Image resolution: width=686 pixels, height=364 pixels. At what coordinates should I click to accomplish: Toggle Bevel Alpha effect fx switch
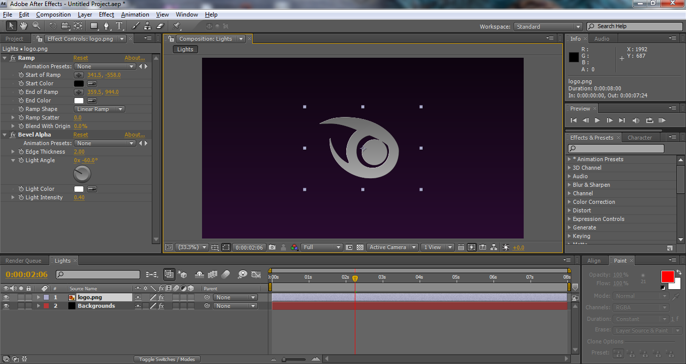pyautogui.click(x=13, y=135)
